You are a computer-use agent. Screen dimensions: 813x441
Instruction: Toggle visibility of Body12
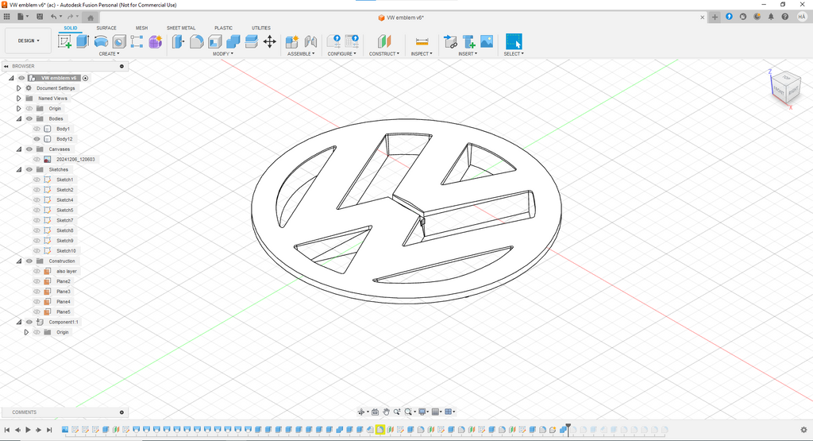[x=37, y=139]
